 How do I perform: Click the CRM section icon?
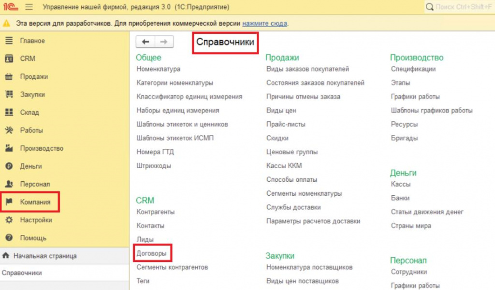9,58
